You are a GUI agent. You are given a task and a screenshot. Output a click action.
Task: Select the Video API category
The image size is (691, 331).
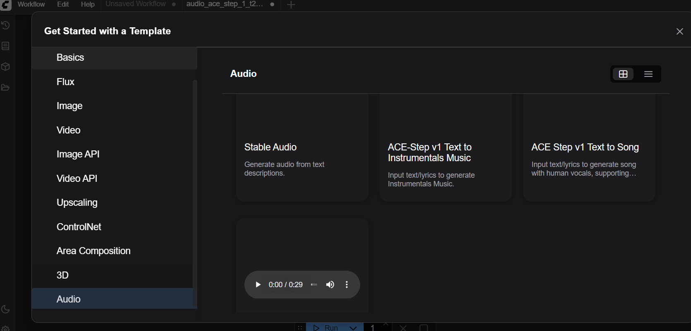[112, 179]
